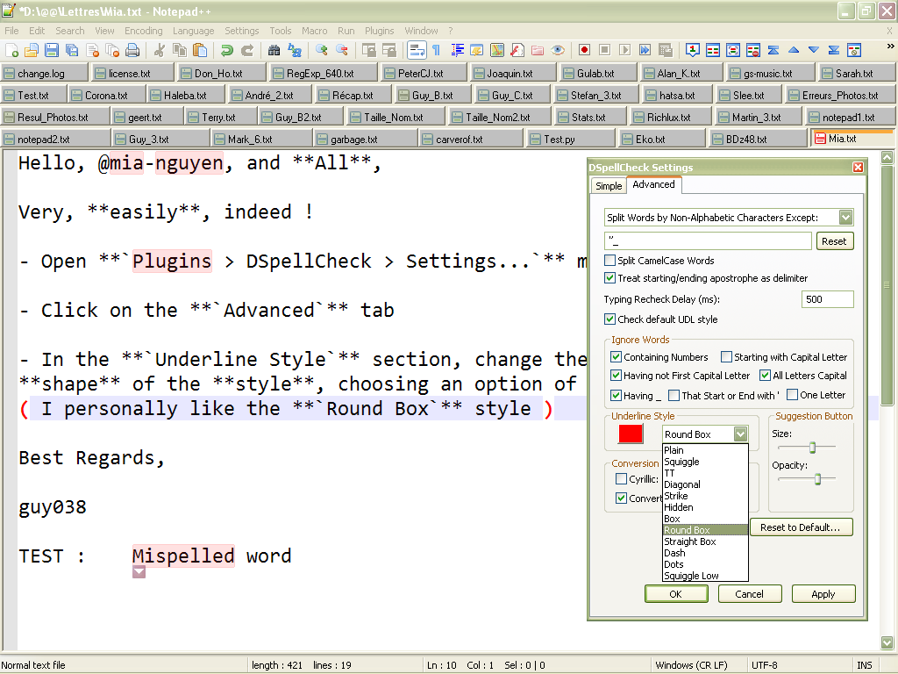Create a new file with toolbar icon
The width and height of the screenshot is (898, 674).
point(11,50)
